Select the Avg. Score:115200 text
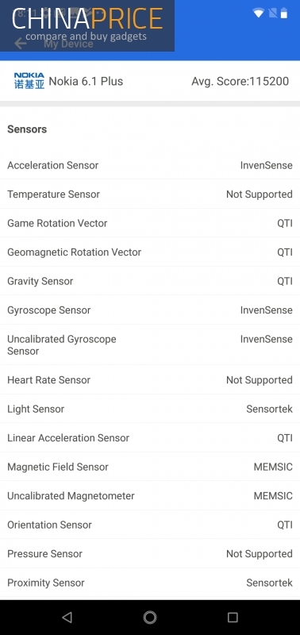 240,81
